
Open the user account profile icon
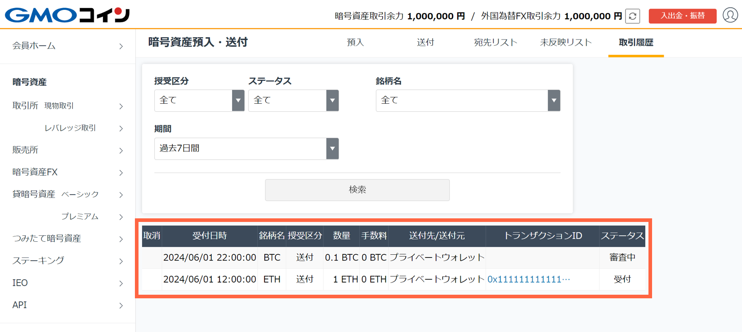(x=730, y=15)
